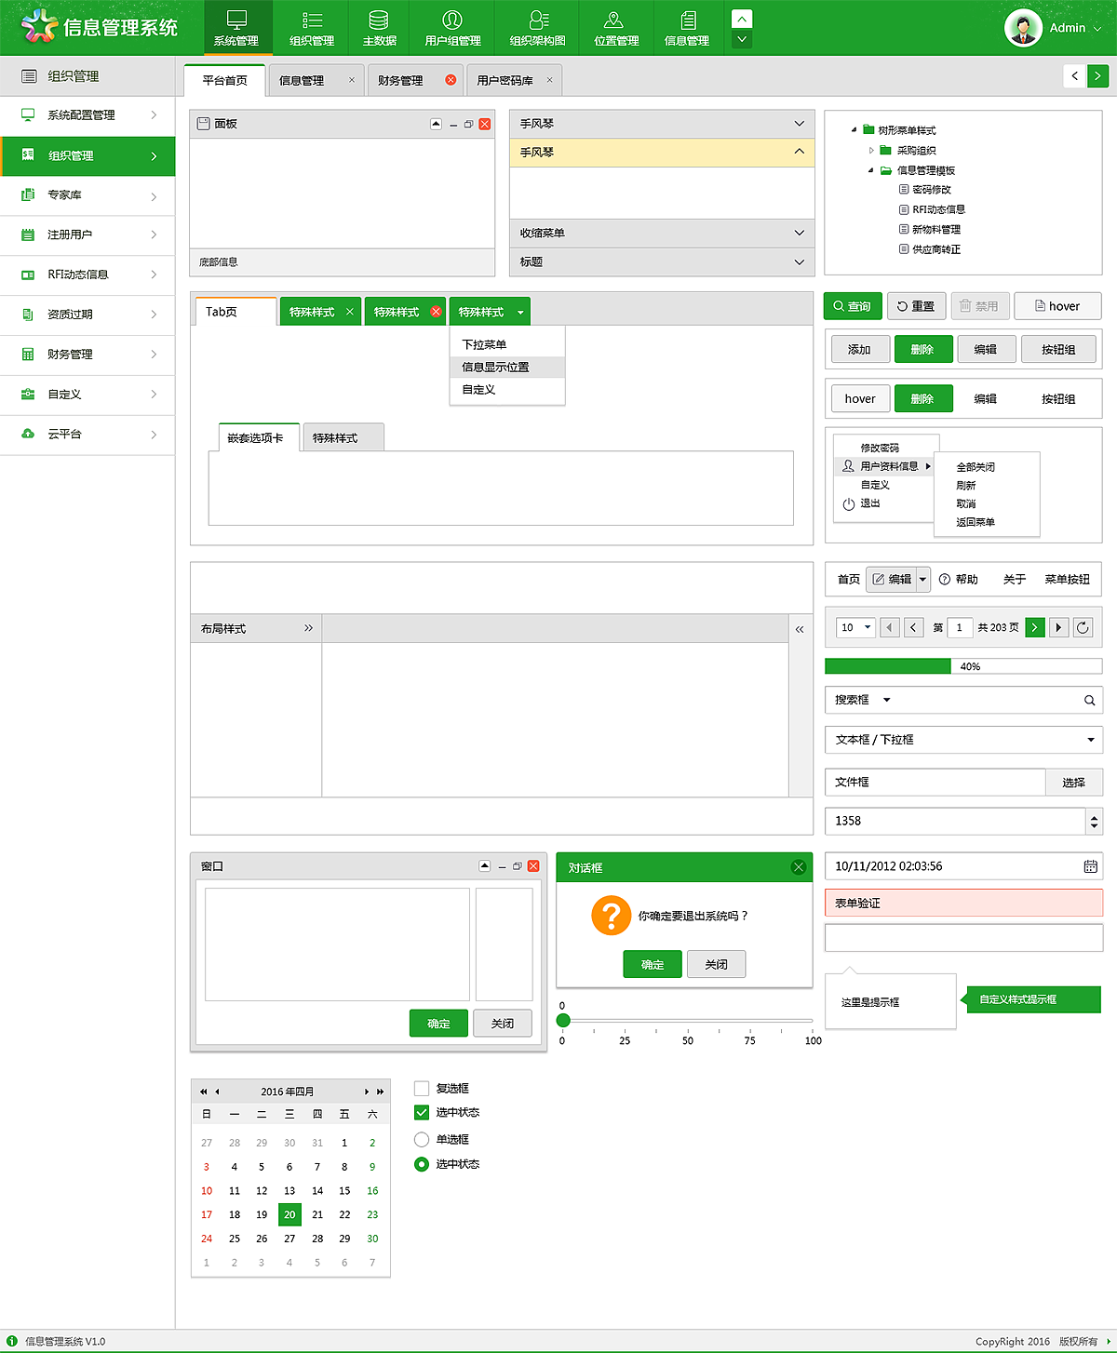This screenshot has height=1353, width=1117.
Task: Click the 查询 search button
Action: click(852, 305)
